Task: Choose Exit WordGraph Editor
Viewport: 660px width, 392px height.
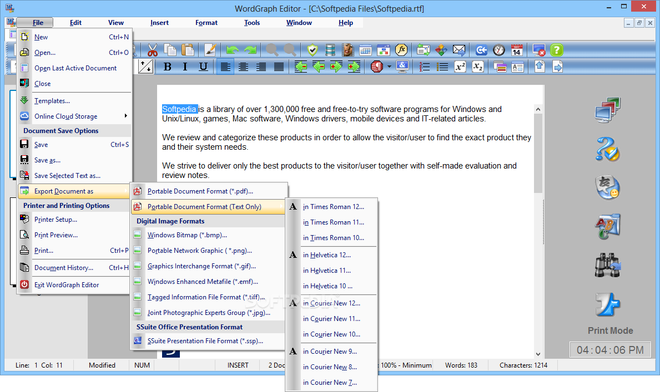Action: [74, 285]
